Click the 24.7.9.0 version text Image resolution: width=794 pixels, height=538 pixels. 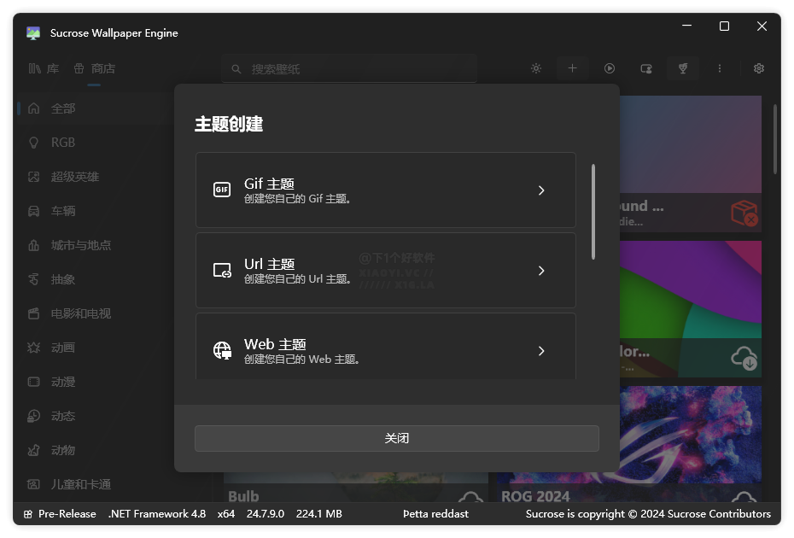point(266,514)
